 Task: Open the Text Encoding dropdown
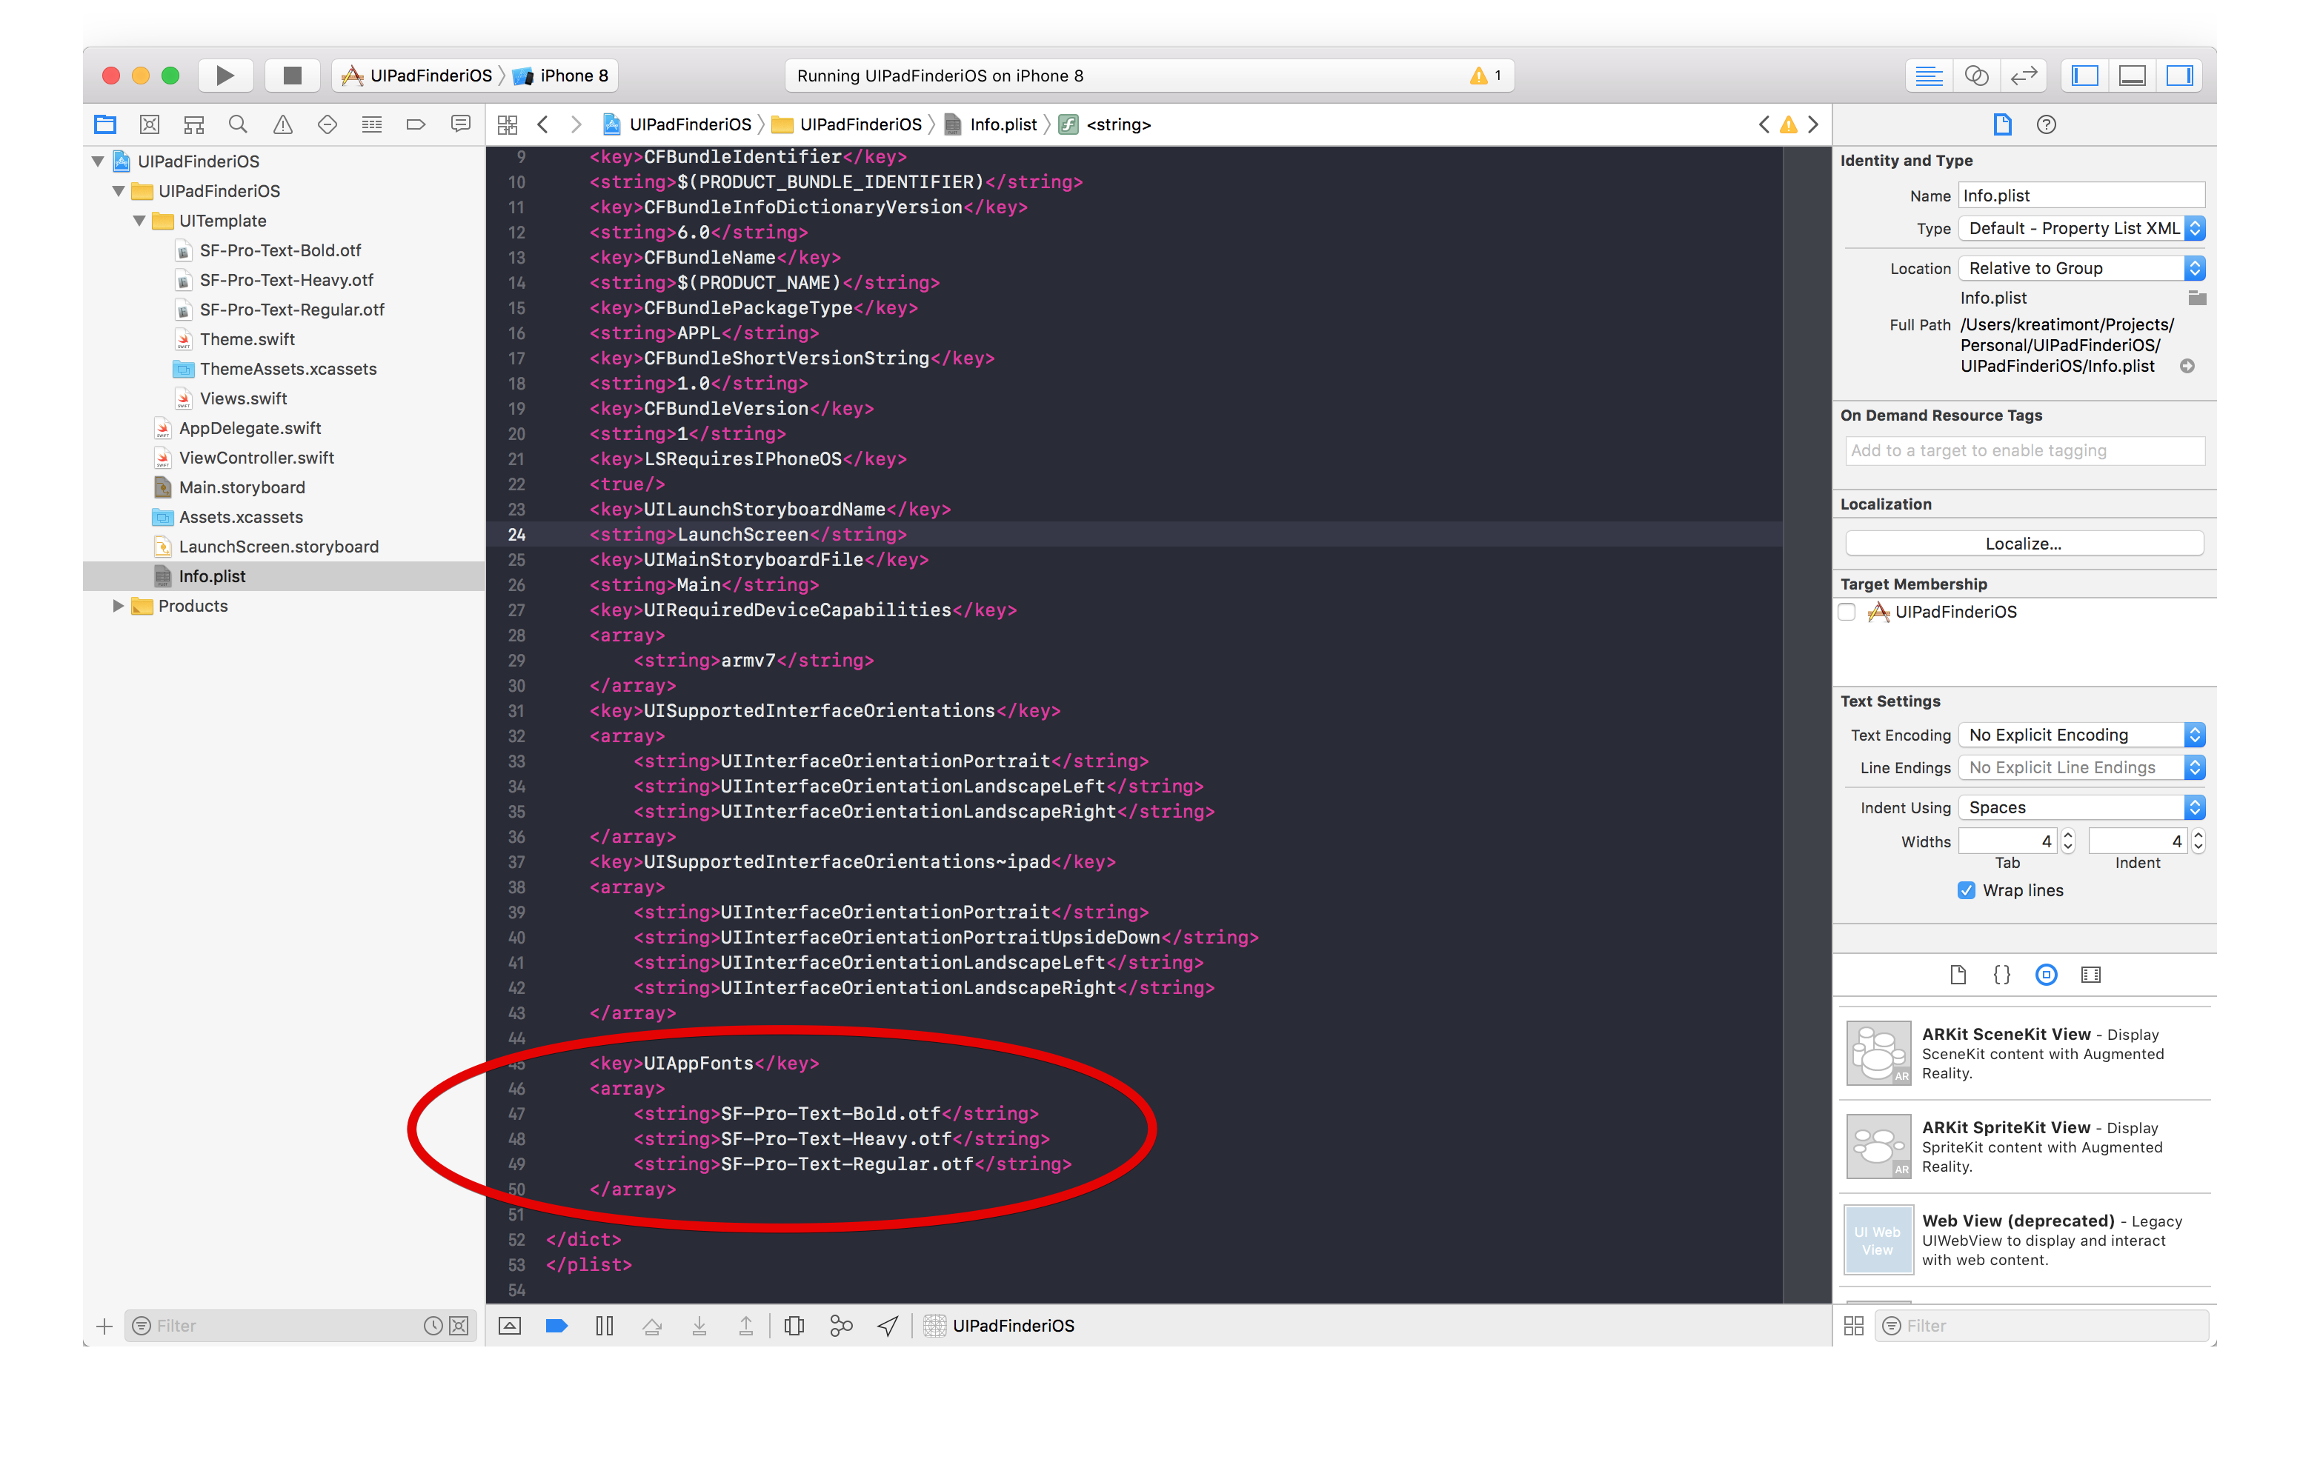tap(2081, 735)
